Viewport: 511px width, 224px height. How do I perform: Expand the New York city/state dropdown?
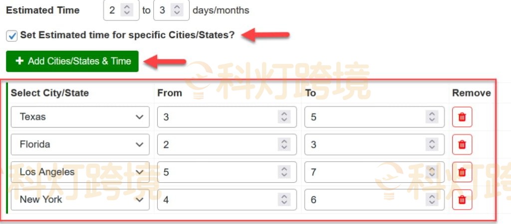pos(80,200)
